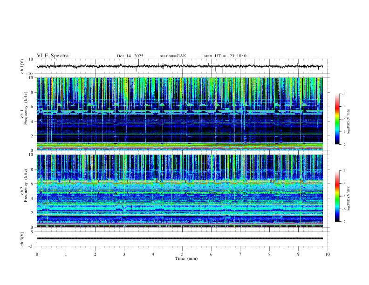The width and height of the screenshot is (369, 285).
Task: Click the upper PSD color scale bar
Action: (x=337, y=119)
